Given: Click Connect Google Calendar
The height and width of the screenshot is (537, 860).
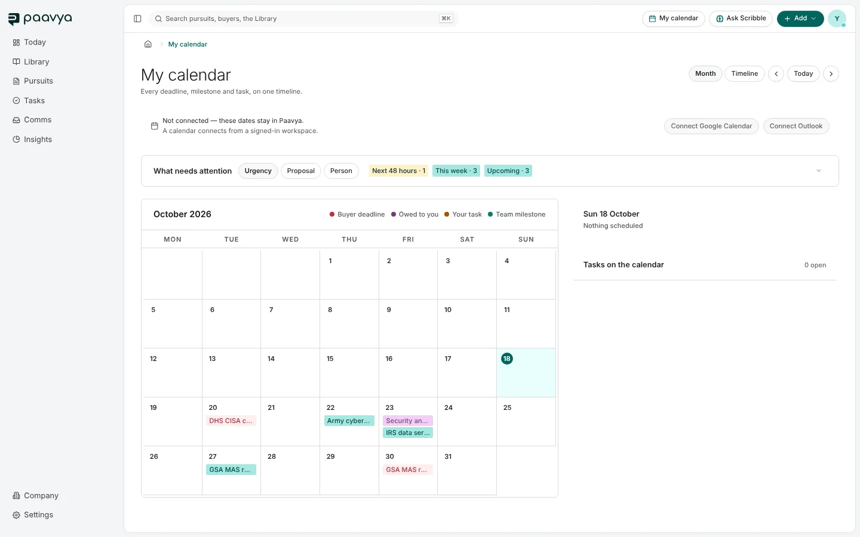Looking at the screenshot, I should point(711,126).
